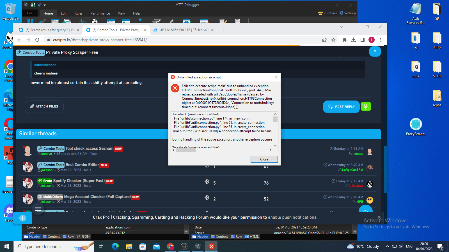Open browser three-dot menu

point(381,40)
